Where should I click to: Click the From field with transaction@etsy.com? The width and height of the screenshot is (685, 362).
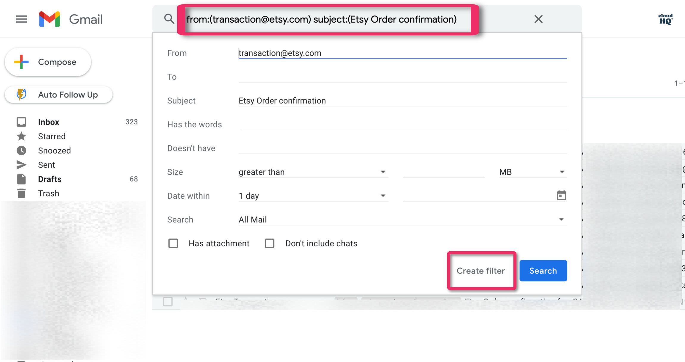click(x=403, y=53)
